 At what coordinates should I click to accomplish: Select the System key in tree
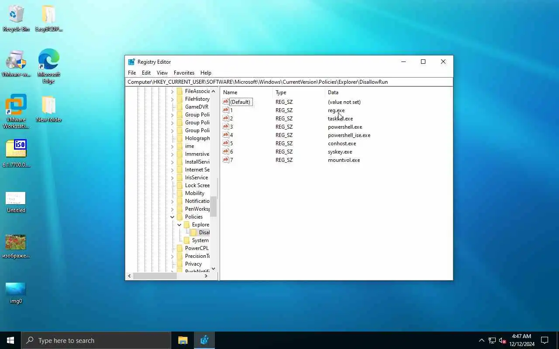[200, 240]
